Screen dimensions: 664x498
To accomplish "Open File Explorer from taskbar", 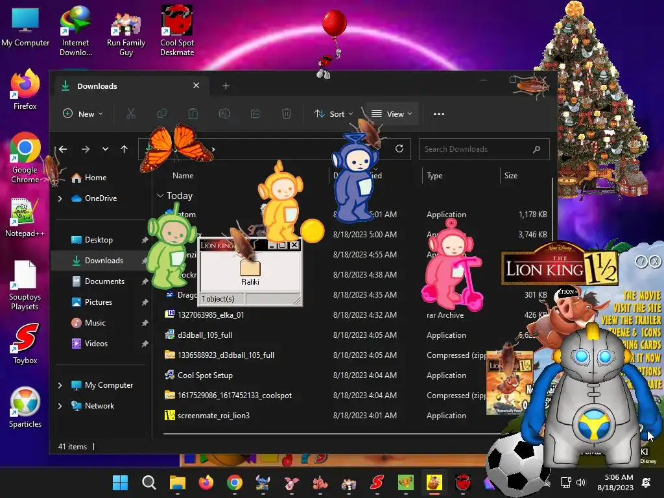I will pos(178,482).
